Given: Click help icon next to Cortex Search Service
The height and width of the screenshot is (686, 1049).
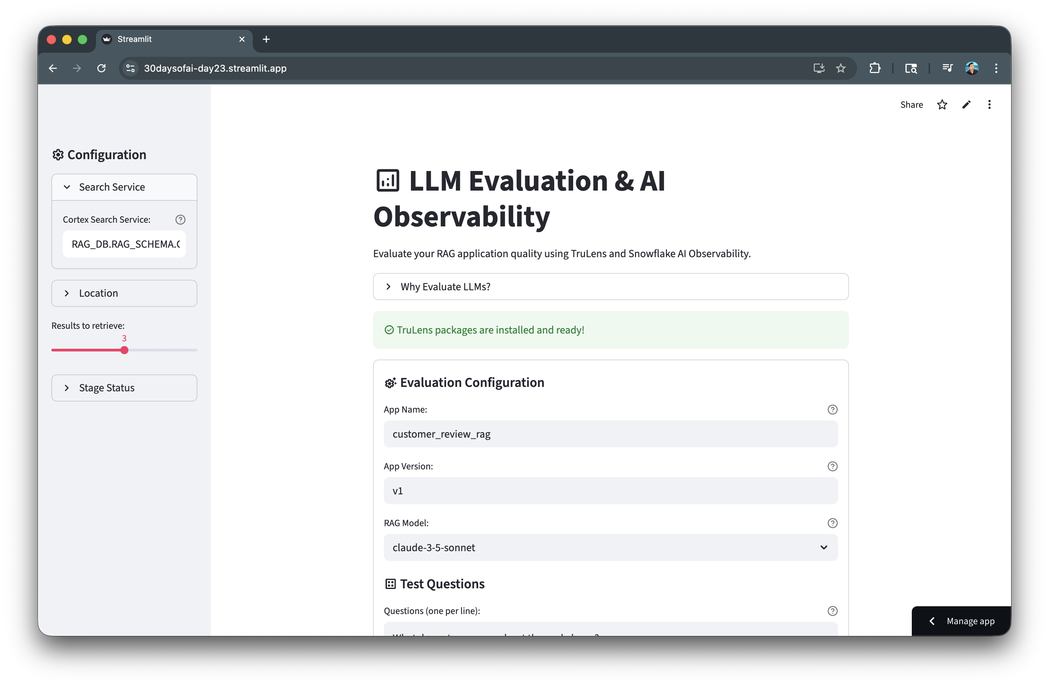Looking at the screenshot, I should point(180,219).
